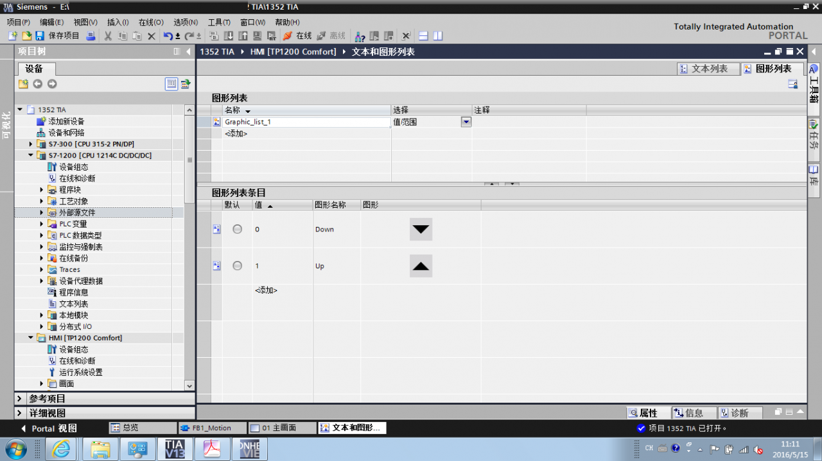Viewport: 822px width, 461px height.
Task: Switch to Portal 视图
Action: pyautogui.click(x=49, y=428)
